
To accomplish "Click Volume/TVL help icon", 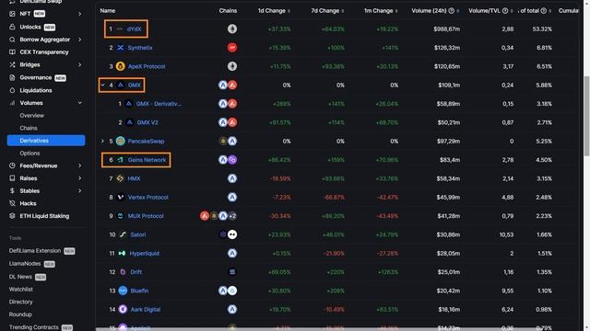I will pos(505,11).
